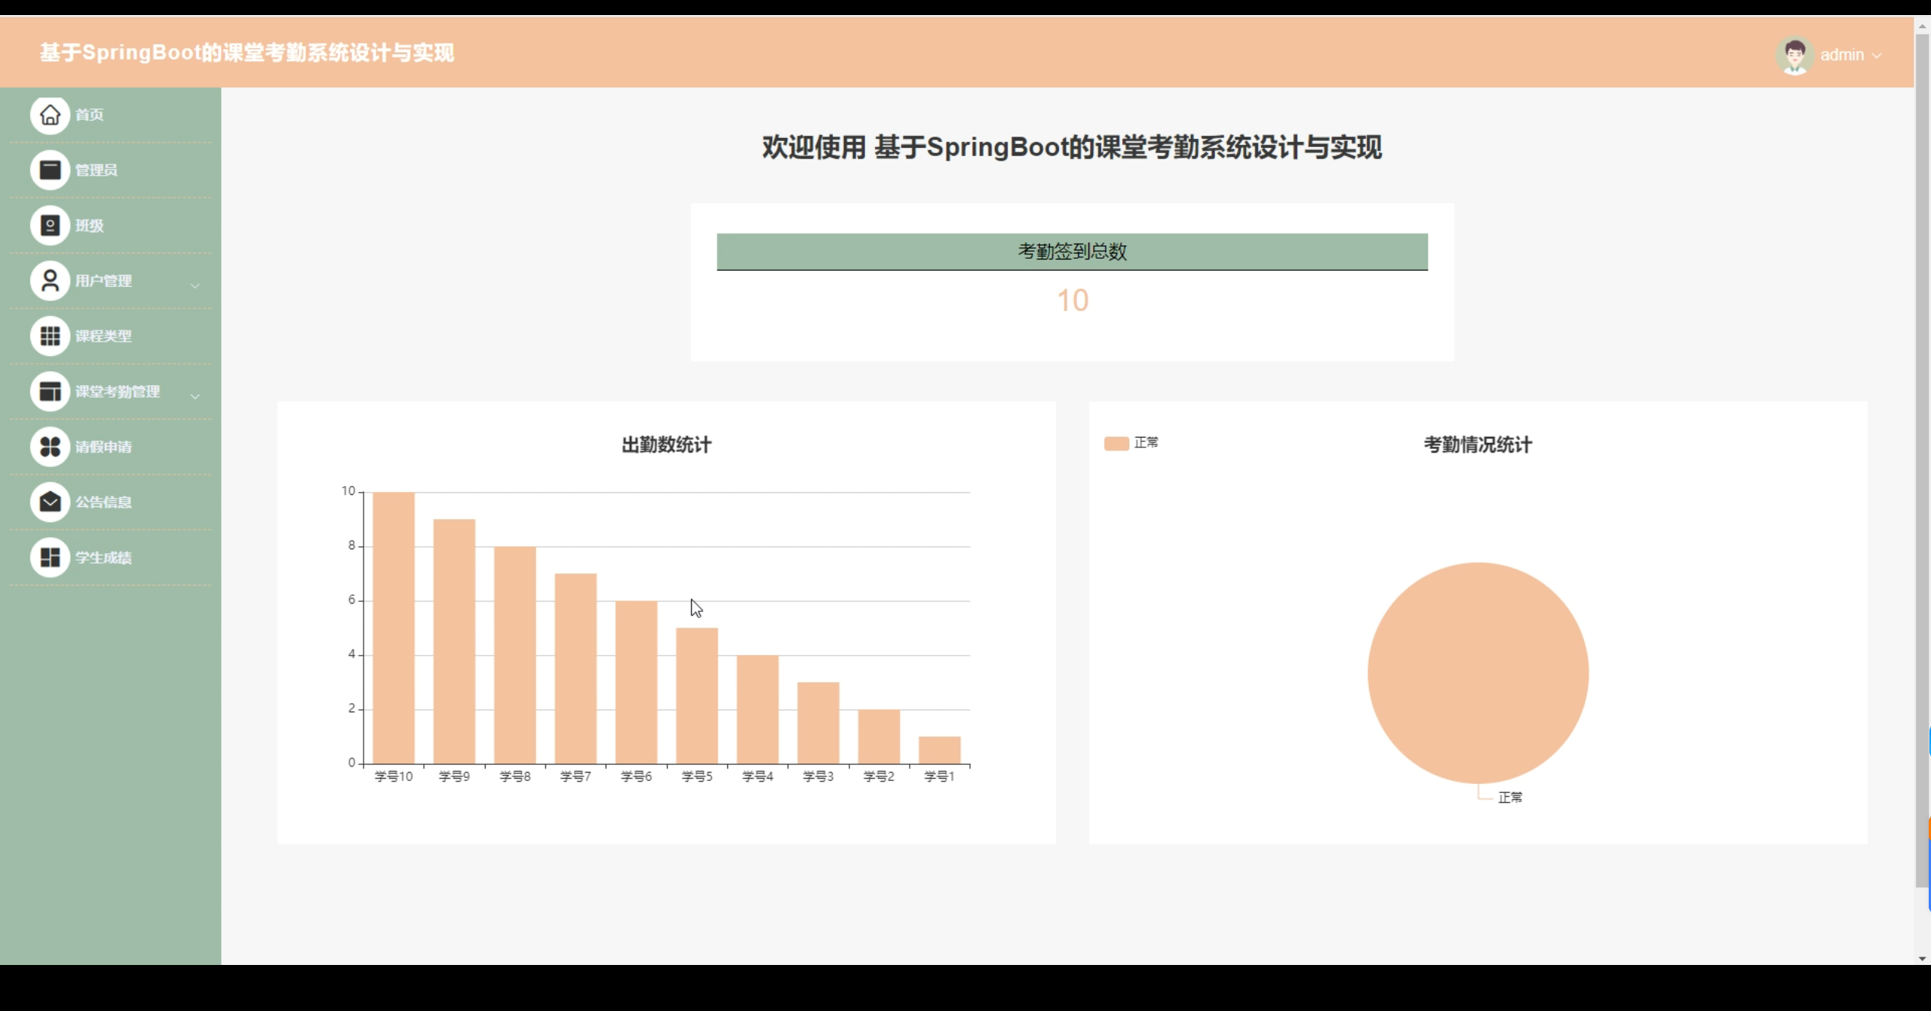Click the 学生成绩 dashboard icon

pos(50,558)
